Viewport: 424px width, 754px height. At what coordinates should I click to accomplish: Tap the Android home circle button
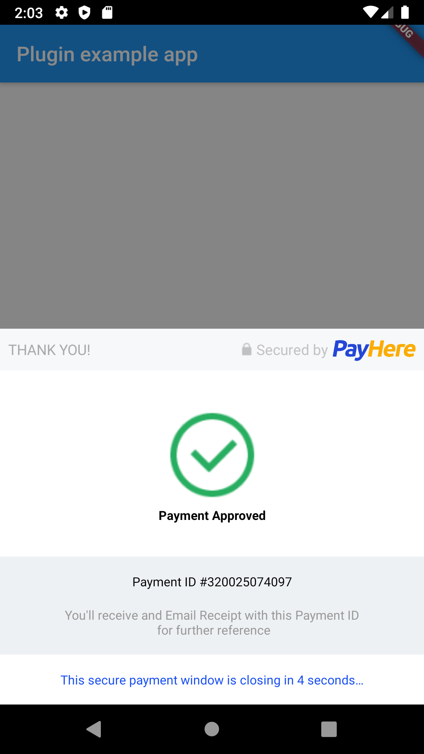click(212, 729)
